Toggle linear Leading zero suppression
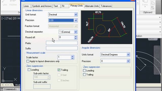The height and width of the screenshot is (91, 162). click(29, 70)
